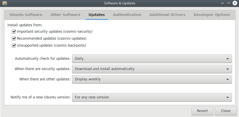
Task: Click the Software & Updates title bar text
Action: click(x=120, y=3)
